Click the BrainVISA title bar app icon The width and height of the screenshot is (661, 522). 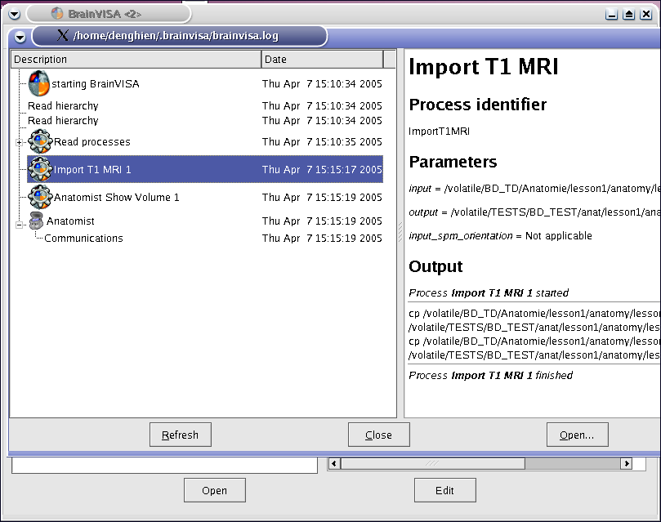point(56,14)
